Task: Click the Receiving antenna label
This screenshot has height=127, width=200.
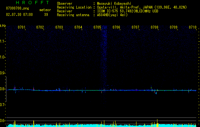Action: (x=73, y=15)
